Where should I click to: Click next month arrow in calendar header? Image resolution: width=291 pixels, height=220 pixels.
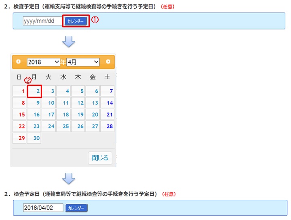pyautogui.click(x=108, y=62)
